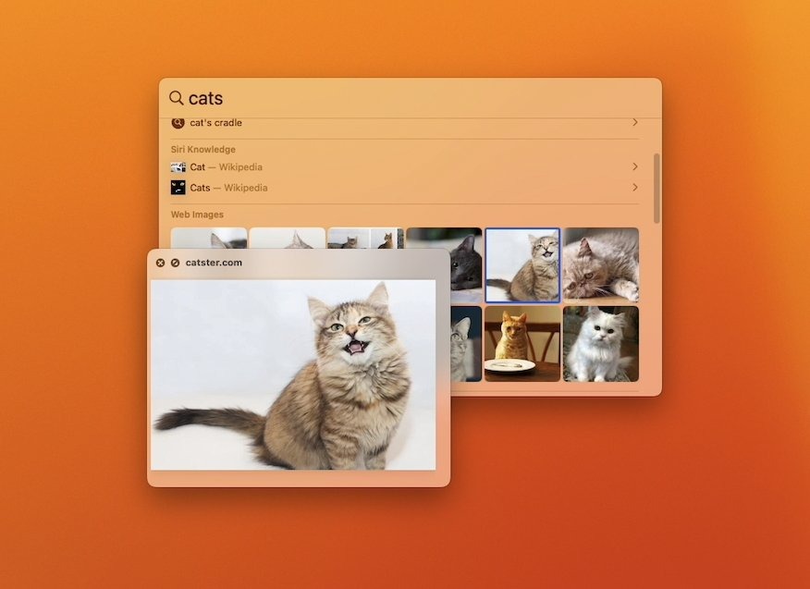Click the orange cat with plate thumbnail

(x=523, y=346)
